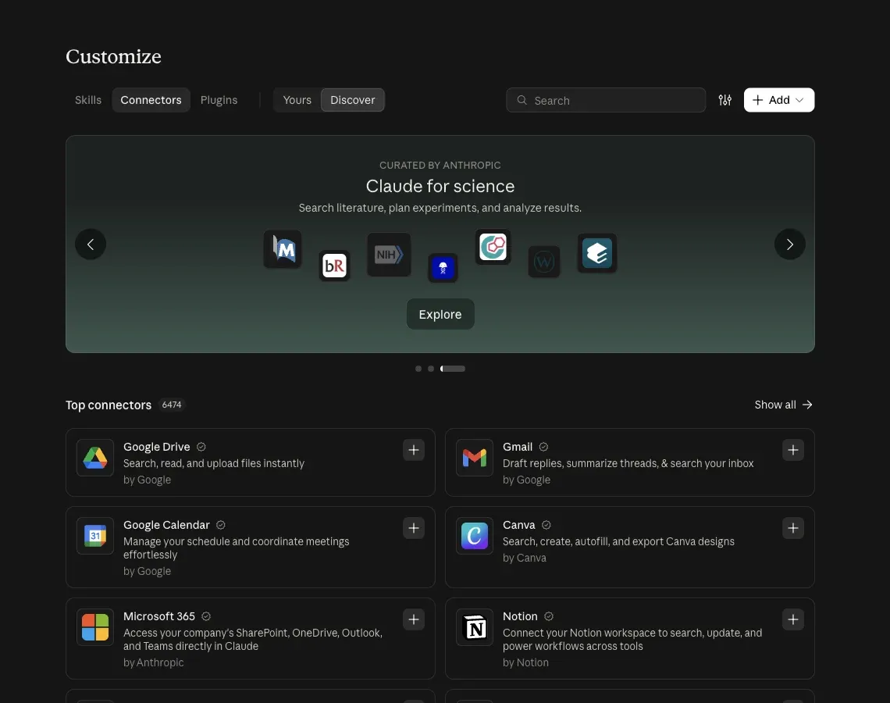Select the active third carousel indicator
This screenshot has width=890, height=703.
tap(453, 369)
